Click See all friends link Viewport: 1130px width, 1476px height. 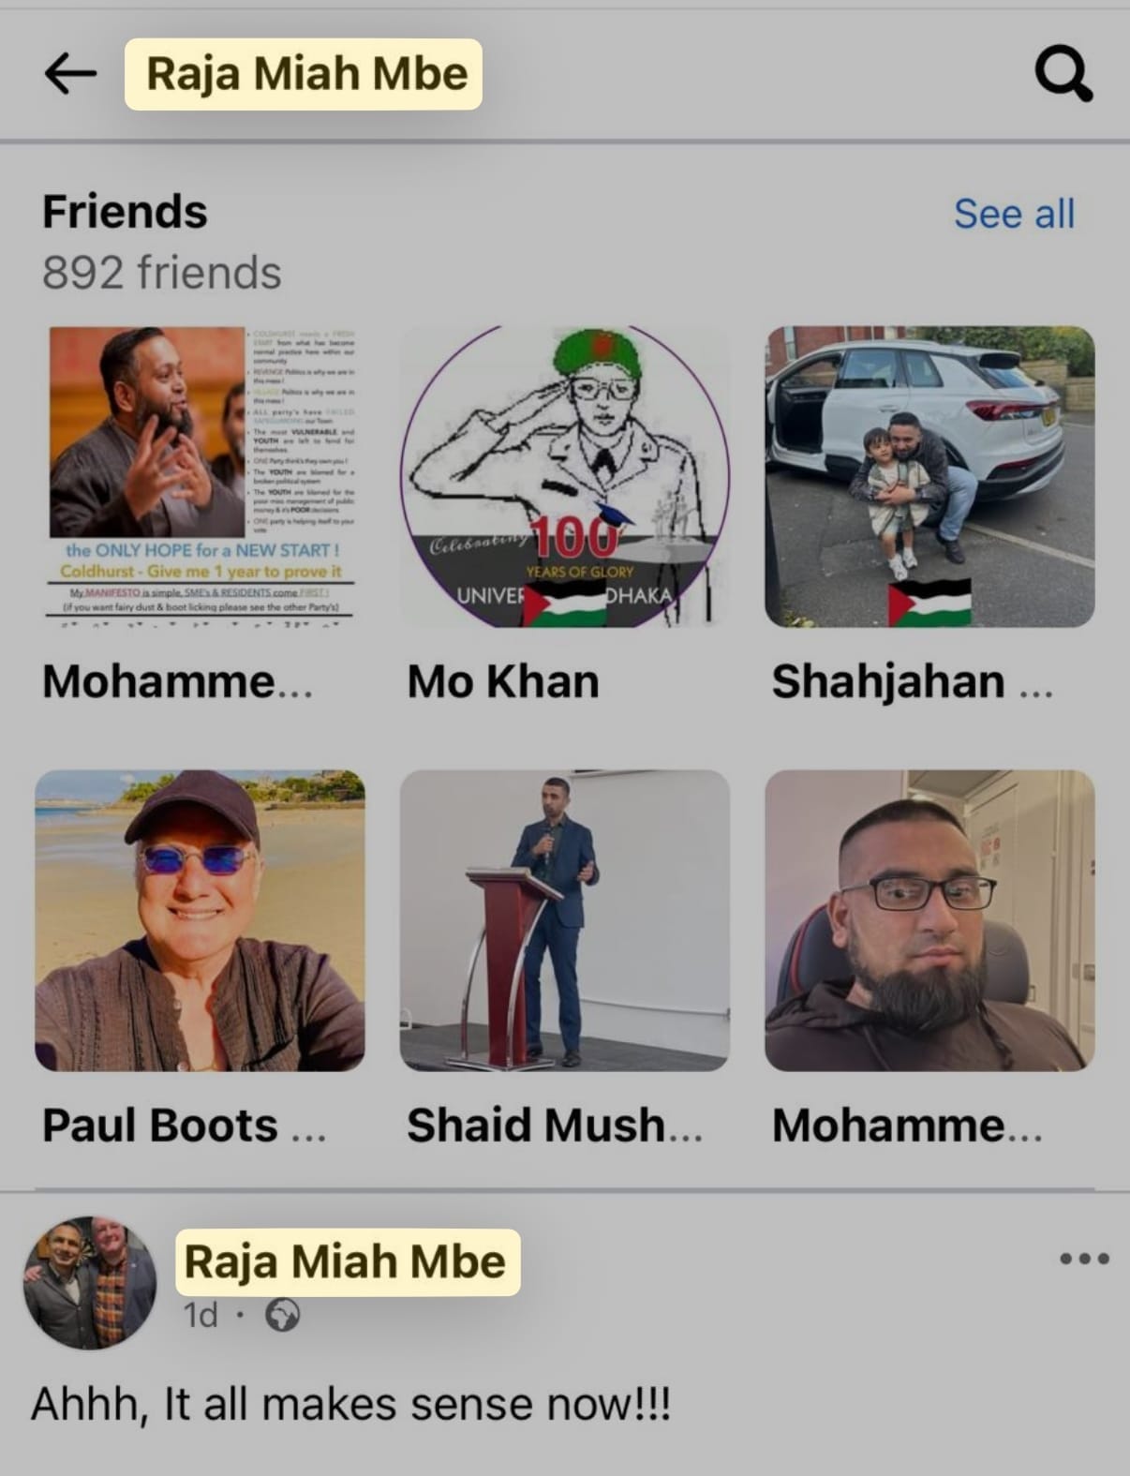click(1014, 214)
